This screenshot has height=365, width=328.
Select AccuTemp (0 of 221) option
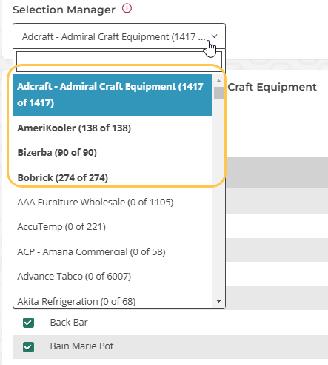113,227
